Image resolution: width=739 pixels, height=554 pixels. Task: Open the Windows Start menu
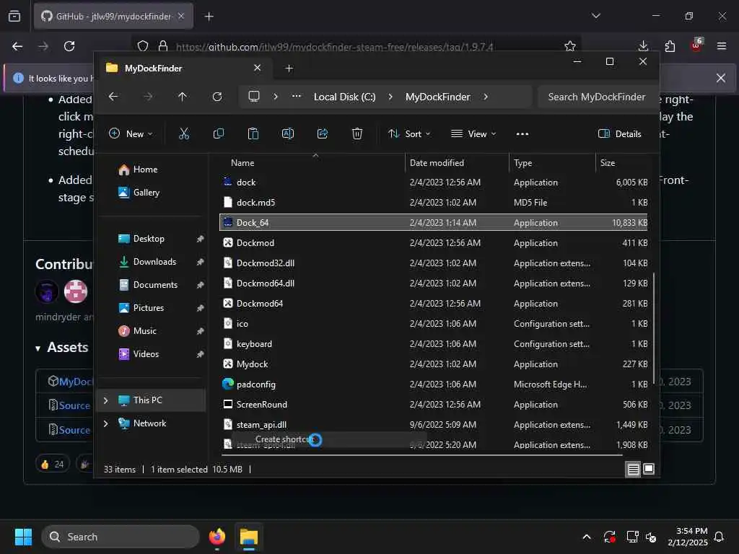pyautogui.click(x=23, y=537)
